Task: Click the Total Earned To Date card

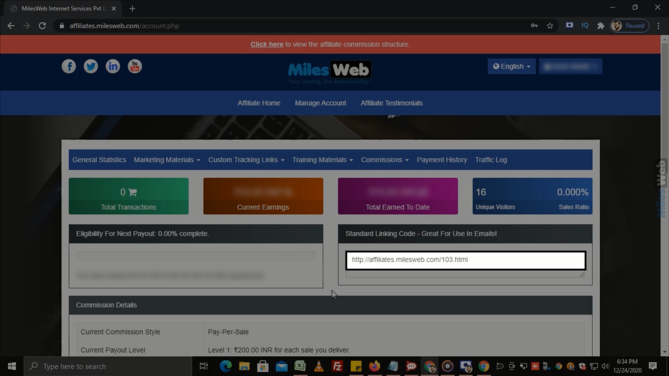Action: [x=398, y=196]
